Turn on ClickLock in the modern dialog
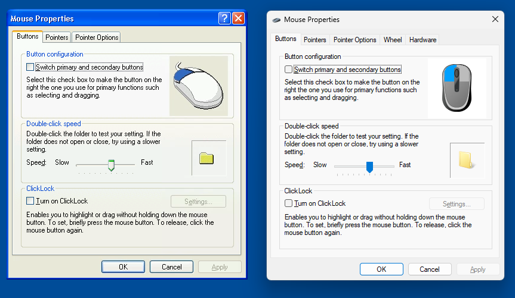This screenshot has width=515, height=298. click(x=289, y=203)
